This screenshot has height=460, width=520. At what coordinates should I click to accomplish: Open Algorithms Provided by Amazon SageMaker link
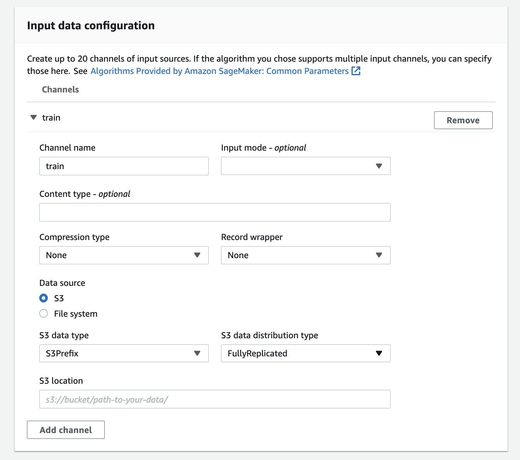point(220,71)
